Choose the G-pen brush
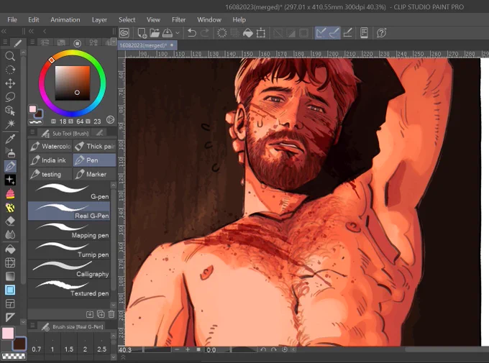 coord(69,191)
